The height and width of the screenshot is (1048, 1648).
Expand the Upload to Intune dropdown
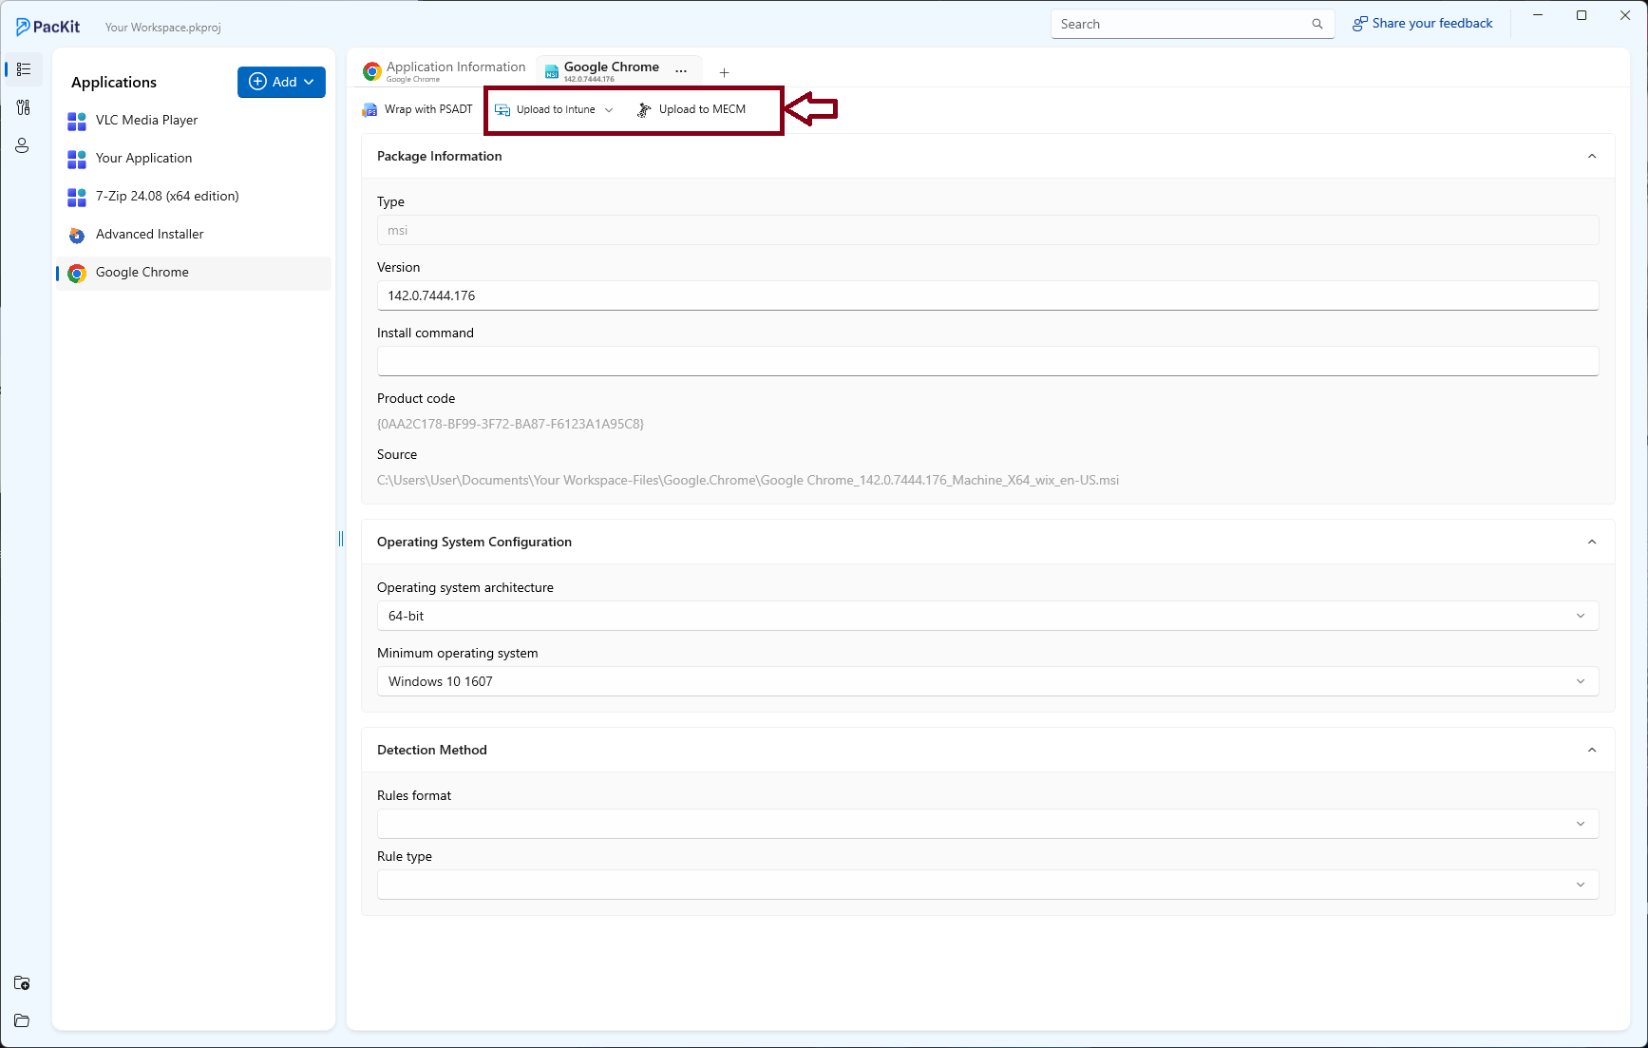[609, 109]
